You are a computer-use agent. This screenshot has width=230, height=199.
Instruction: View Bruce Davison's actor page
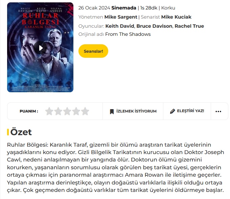(x=154, y=26)
